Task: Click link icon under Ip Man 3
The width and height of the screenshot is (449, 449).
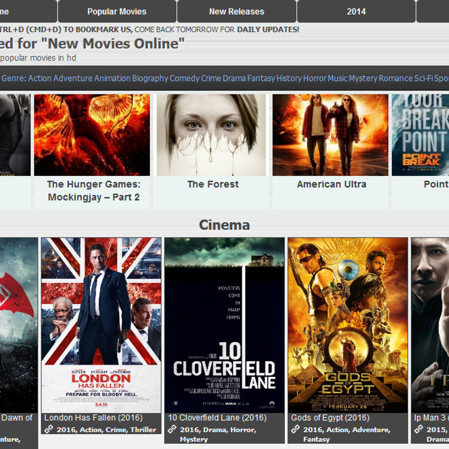Action: [x=418, y=429]
